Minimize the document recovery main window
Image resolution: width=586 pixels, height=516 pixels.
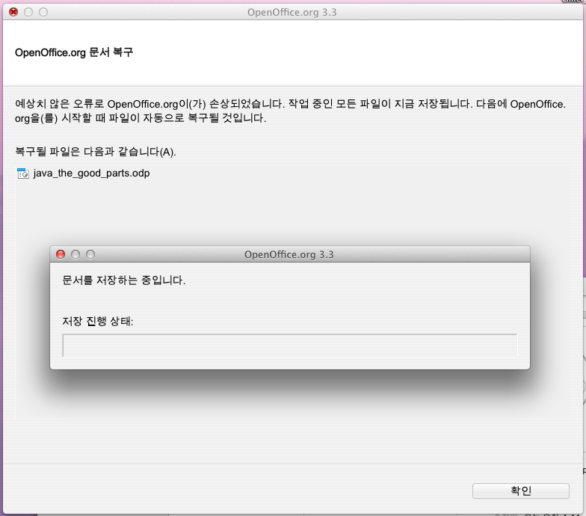tap(28, 12)
